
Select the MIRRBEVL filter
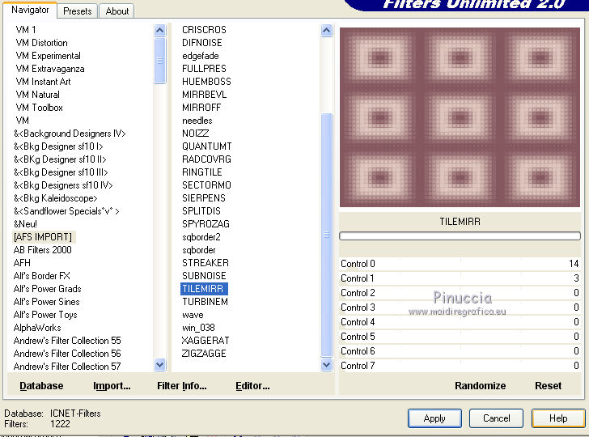[205, 95]
